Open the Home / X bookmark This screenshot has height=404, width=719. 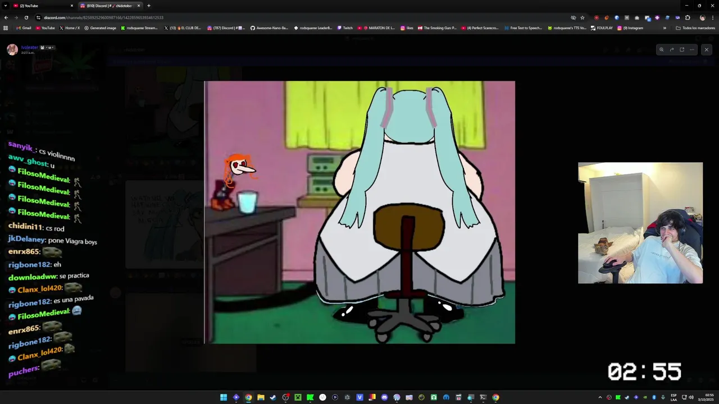70,27
